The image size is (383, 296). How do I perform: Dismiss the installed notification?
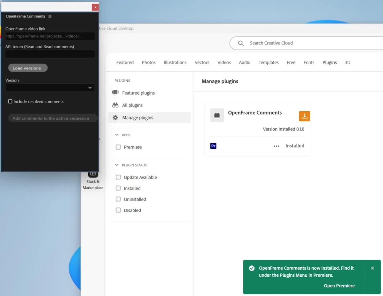pos(372,268)
